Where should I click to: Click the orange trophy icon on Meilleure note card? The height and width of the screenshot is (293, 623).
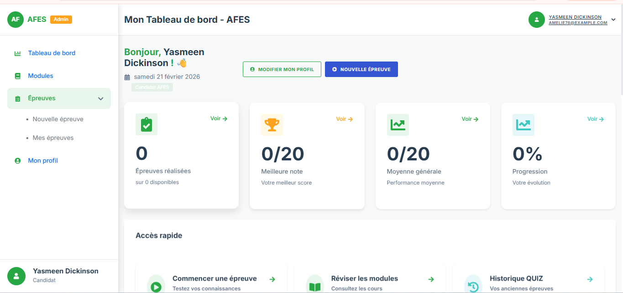coord(272,124)
